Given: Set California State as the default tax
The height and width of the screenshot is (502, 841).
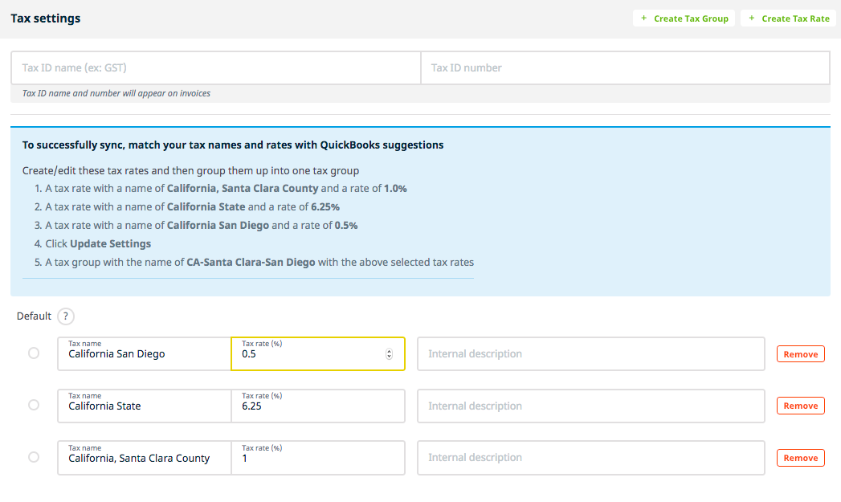Looking at the screenshot, I should [34, 406].
